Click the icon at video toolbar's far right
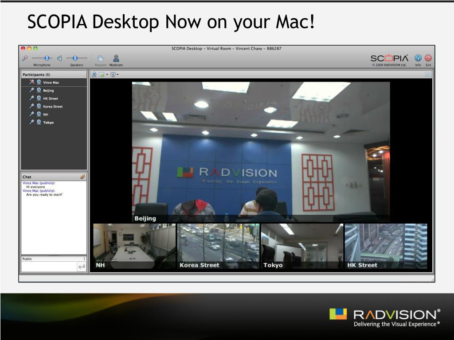Viewport: 454px width, 340px height. coord(428,74)
